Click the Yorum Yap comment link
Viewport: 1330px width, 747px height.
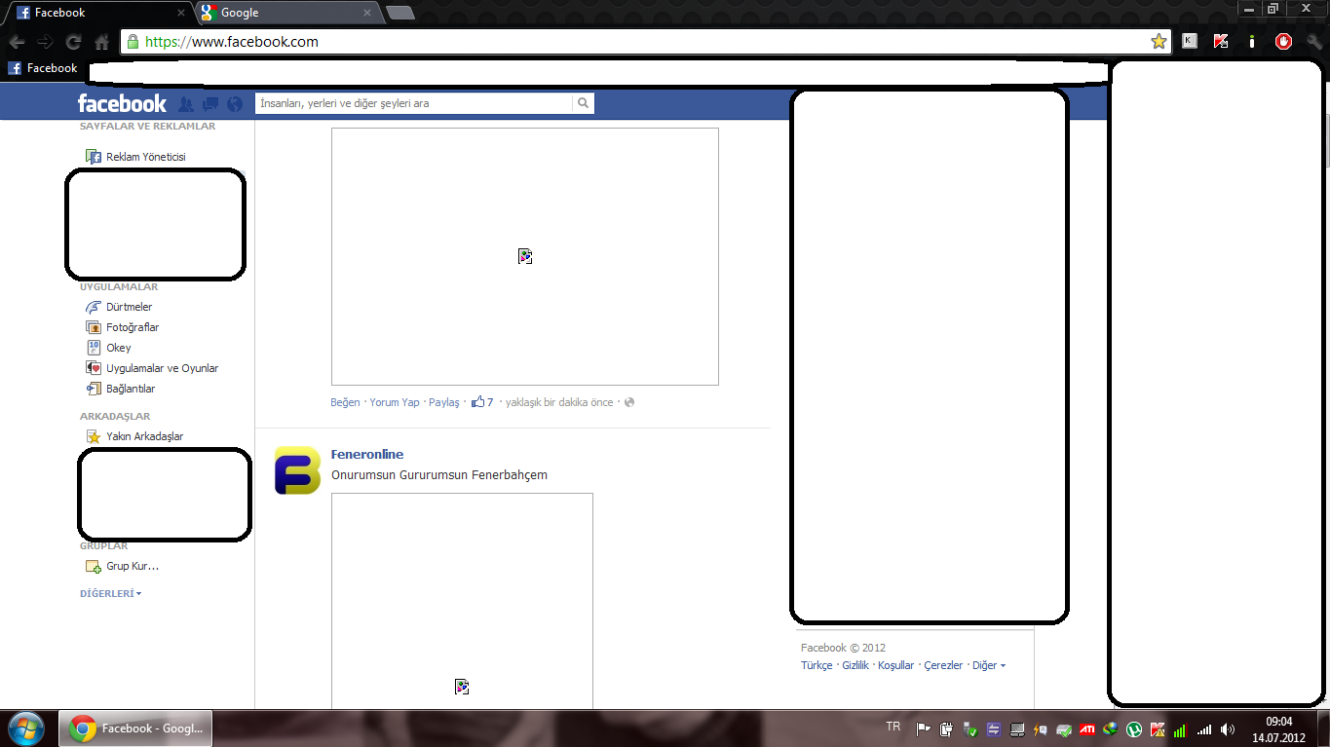click(395, 402)
